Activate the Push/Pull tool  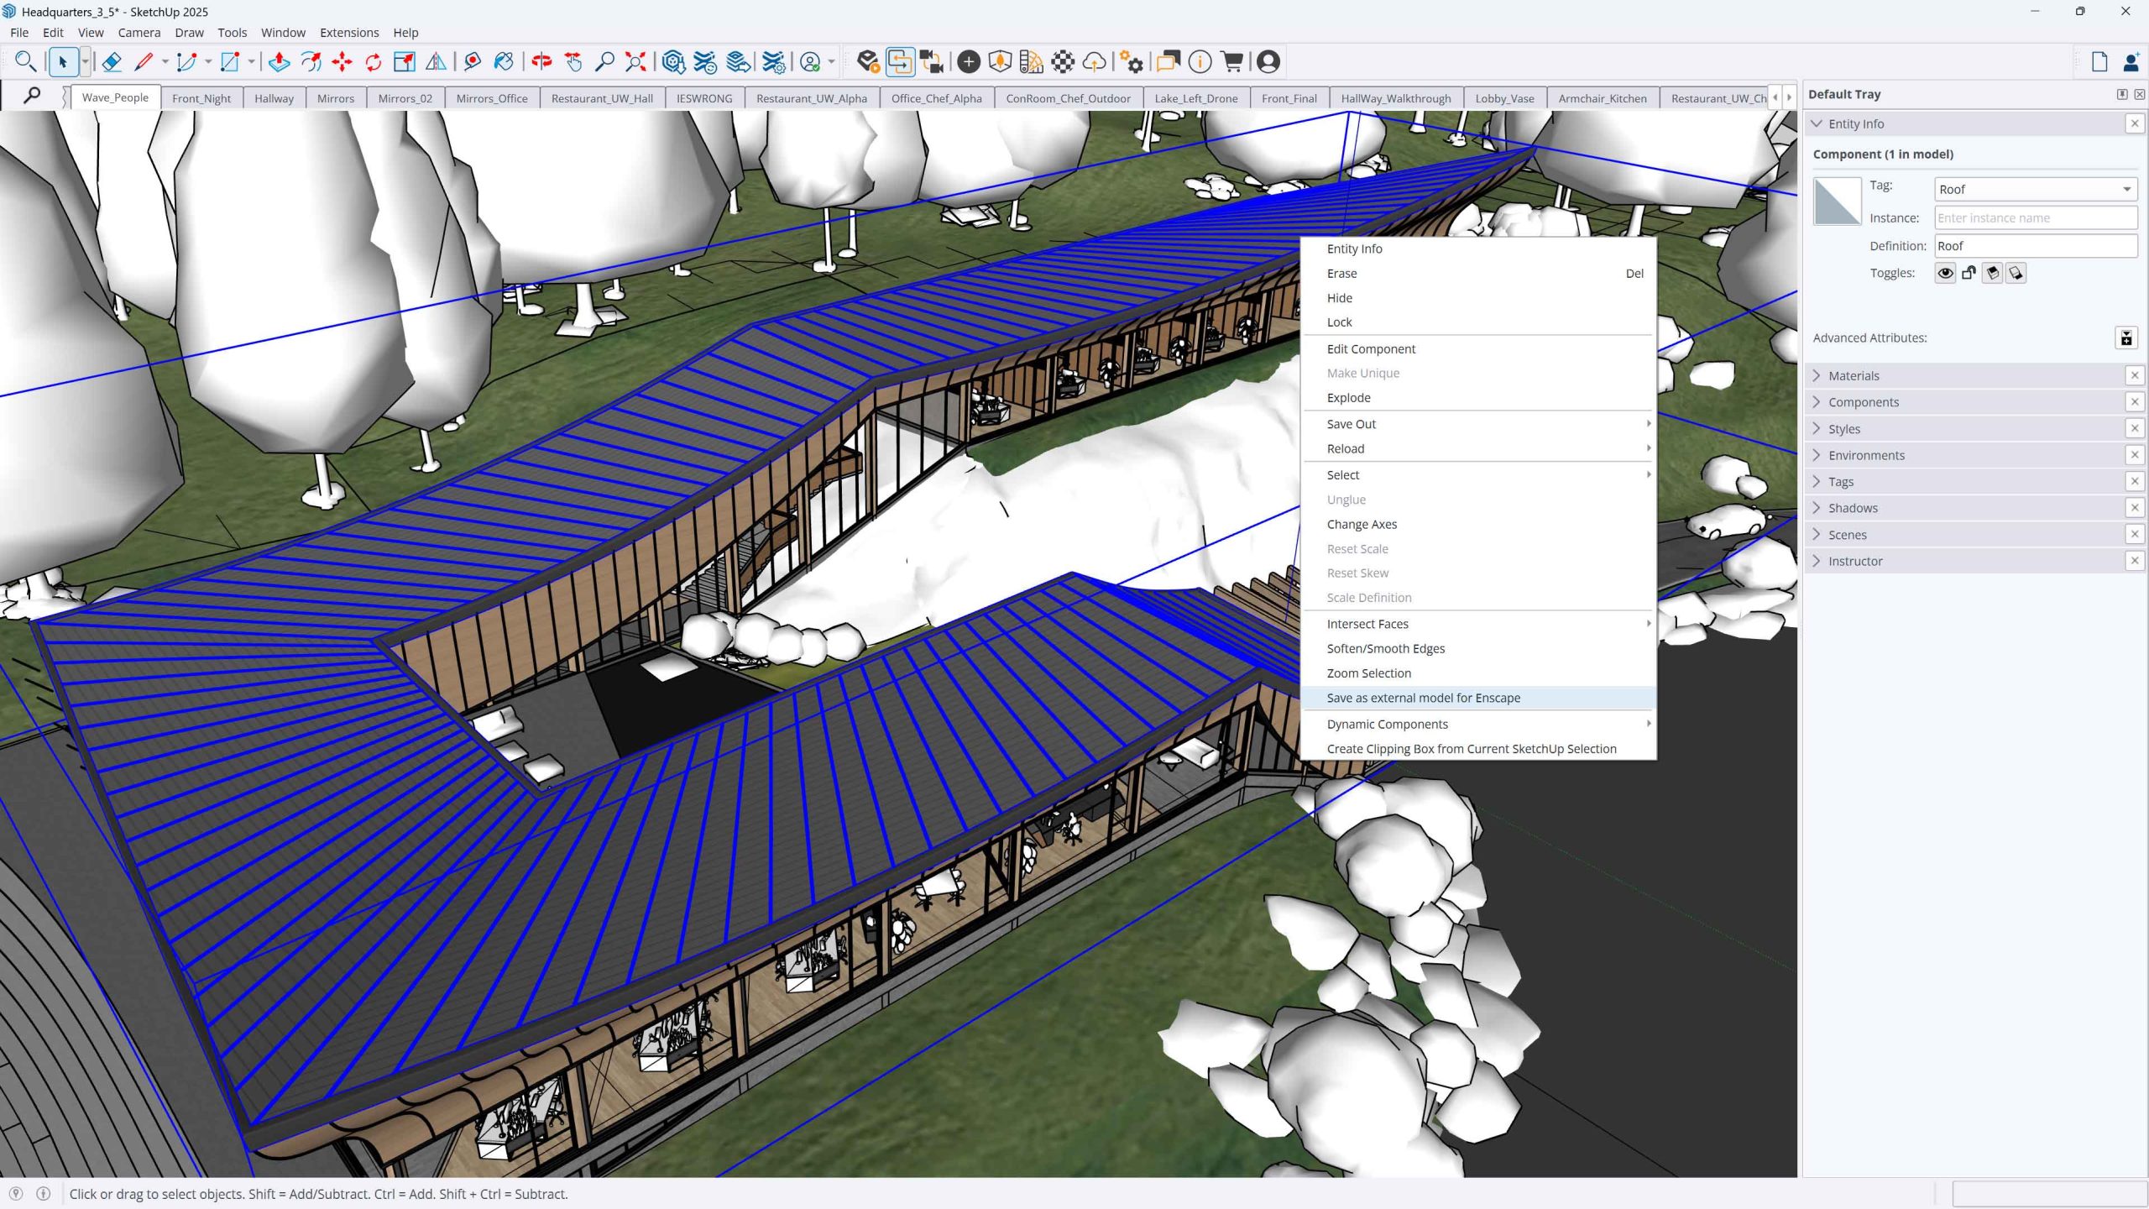pyautogui.click(x=280, y=62)
